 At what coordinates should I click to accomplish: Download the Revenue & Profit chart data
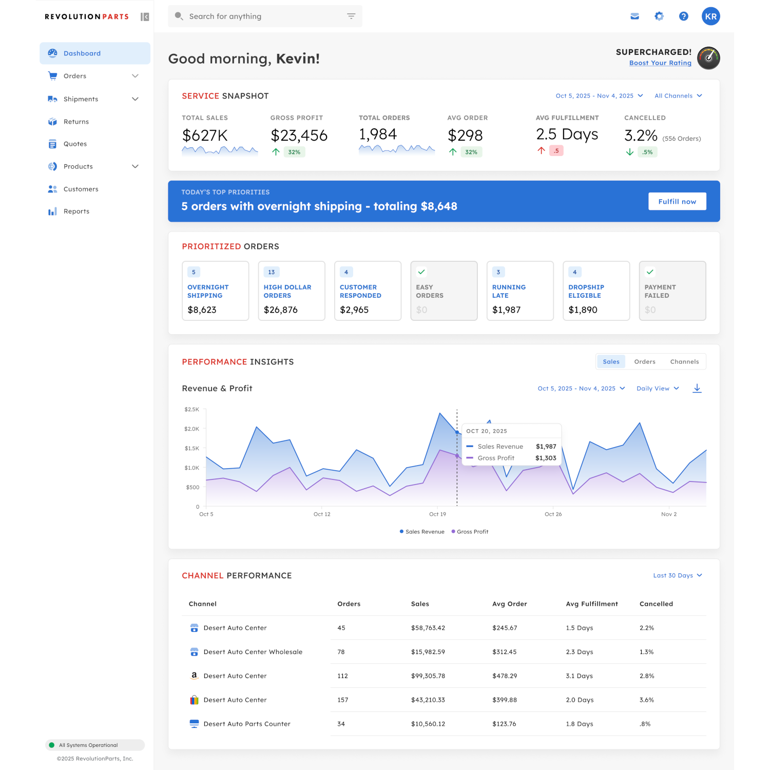tap(697, 388)
